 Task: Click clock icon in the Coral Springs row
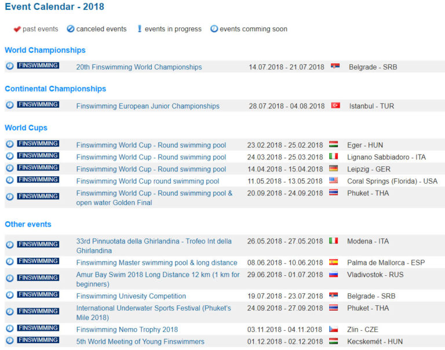tap(10, 180)
